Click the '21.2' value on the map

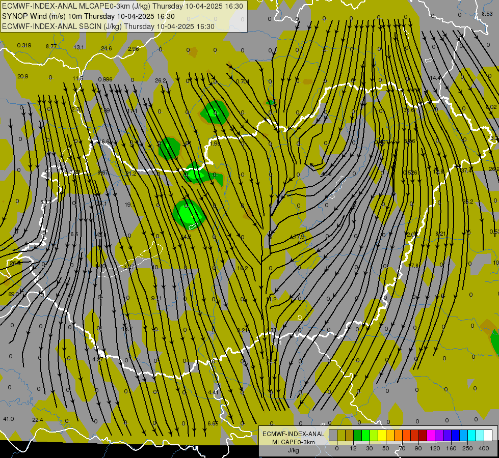(131, 174)
